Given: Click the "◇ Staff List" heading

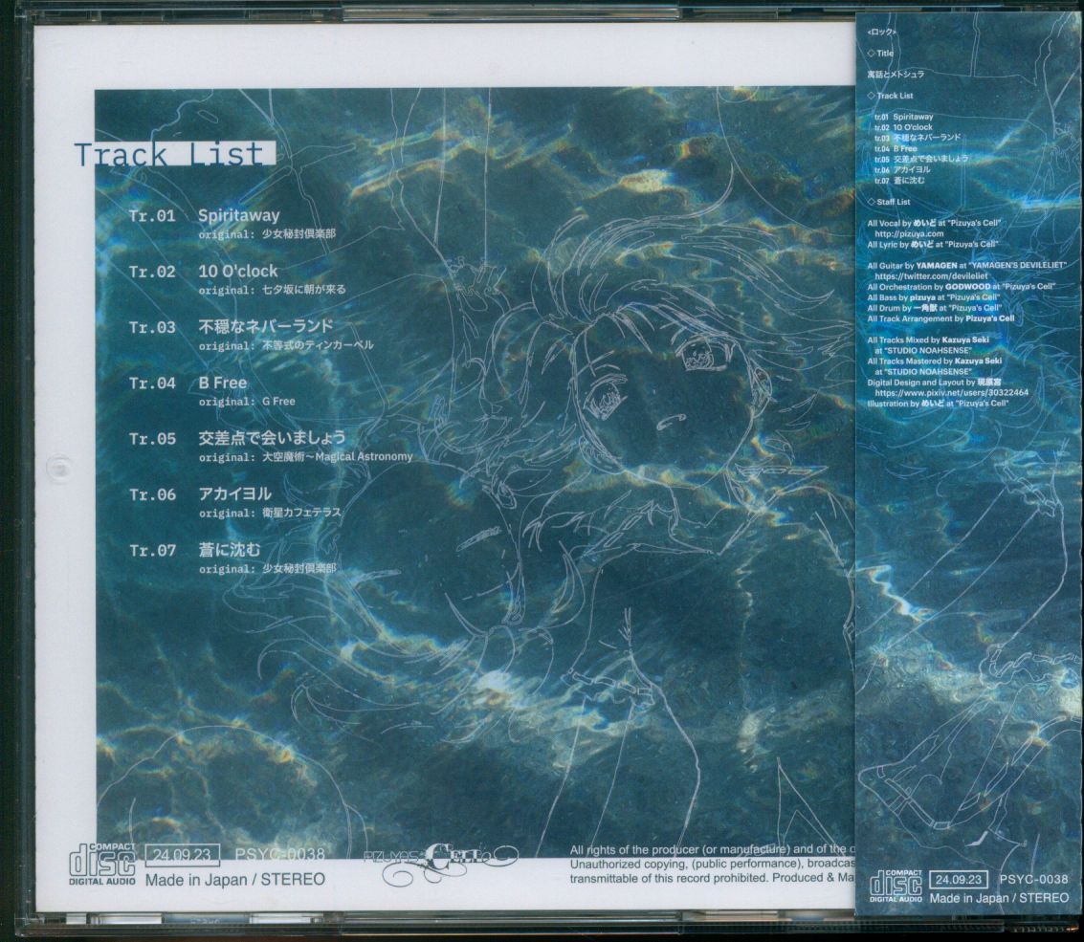Looking at the screenshot, I should tap(889, 202).
